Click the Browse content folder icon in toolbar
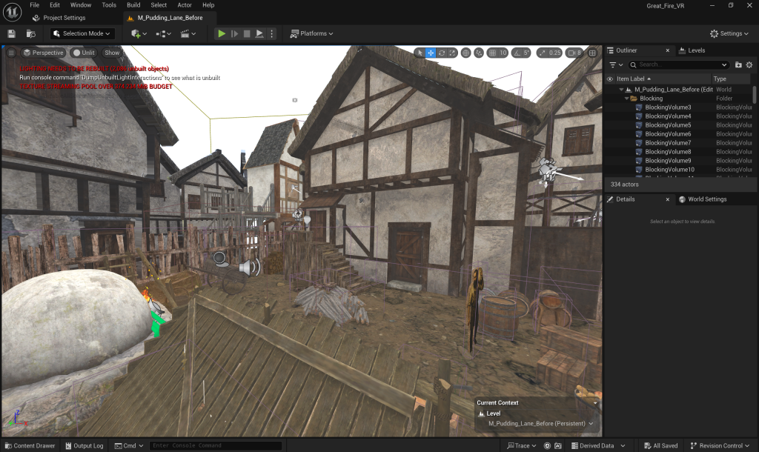This screenshot has height=452, width=759. click(x=31, y=34)
